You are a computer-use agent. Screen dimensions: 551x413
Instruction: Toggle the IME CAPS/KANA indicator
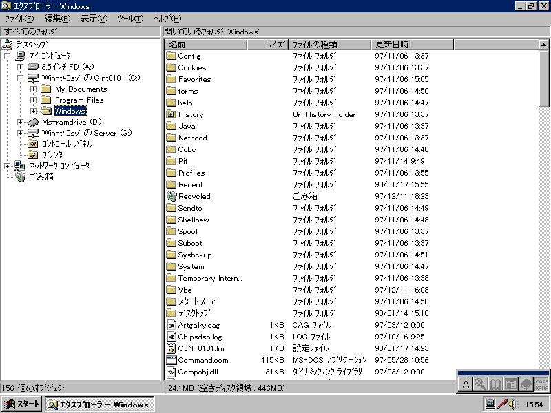click(541, 384)
